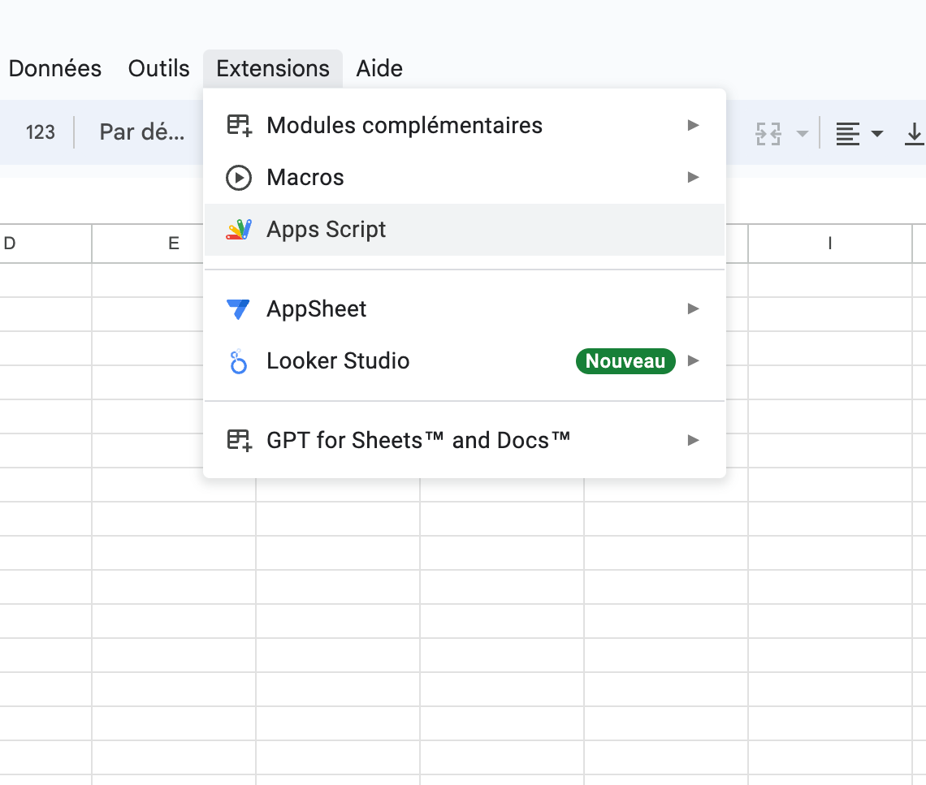This screenshot has height=785, width=926.
Task: Click the Modules complémentaires add-on icon
Action: click(239, 126)
